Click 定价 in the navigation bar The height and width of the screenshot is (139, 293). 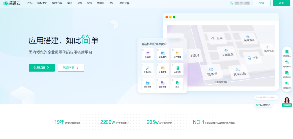point(90,3)
